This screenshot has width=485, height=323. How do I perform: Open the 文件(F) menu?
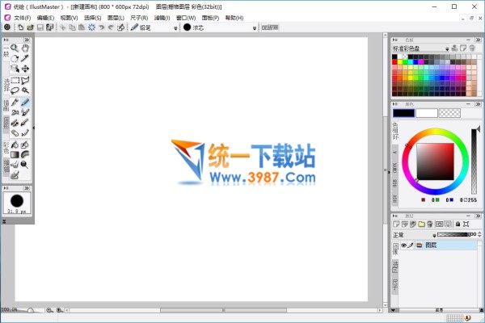point(23,18)
